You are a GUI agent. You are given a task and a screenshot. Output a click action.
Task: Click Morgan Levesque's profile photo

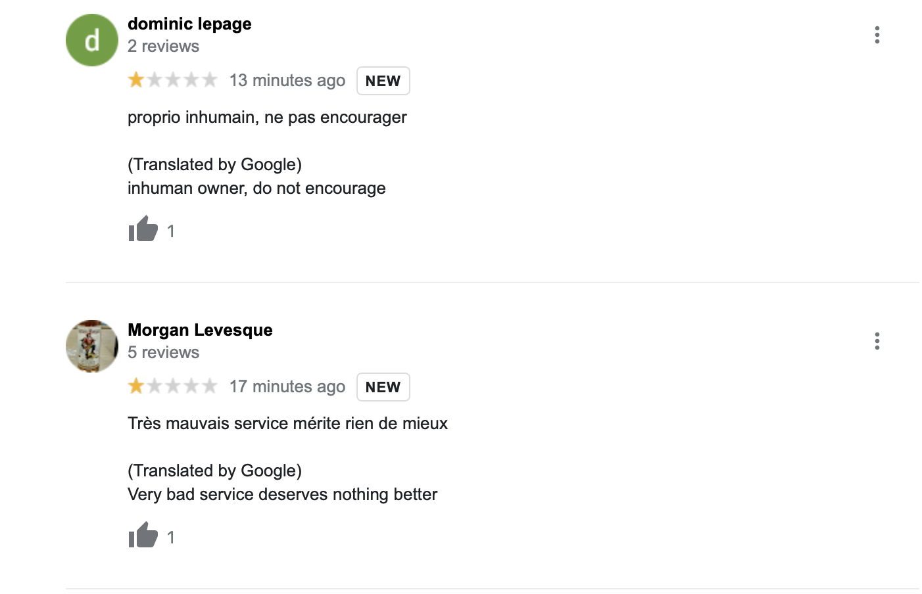pos(92,346)
